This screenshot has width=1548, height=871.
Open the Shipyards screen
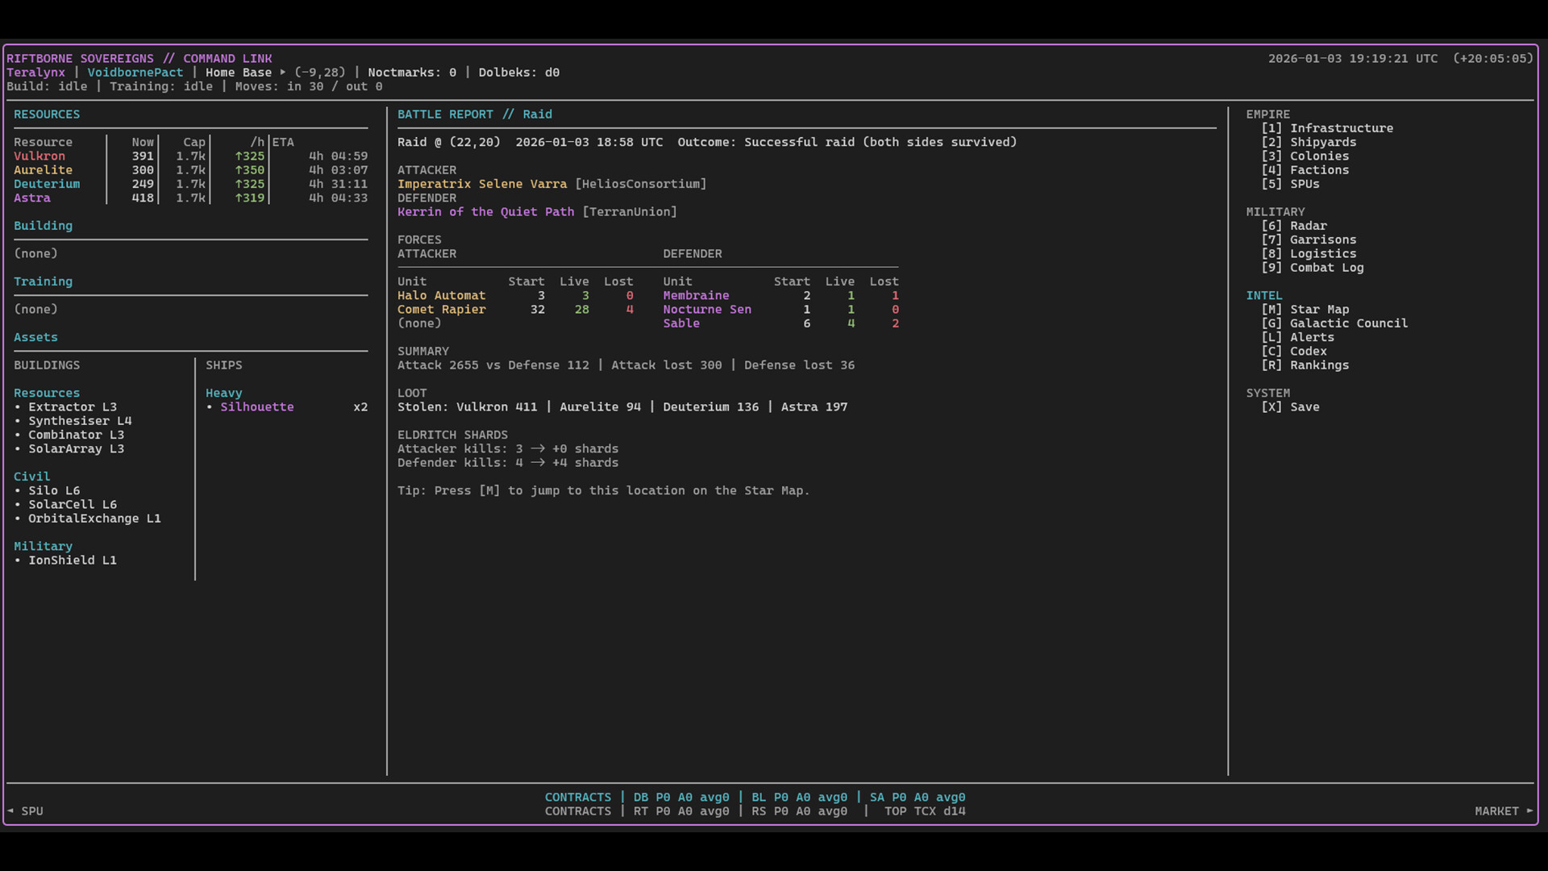pyautogui.click(x=1323, y=142)
